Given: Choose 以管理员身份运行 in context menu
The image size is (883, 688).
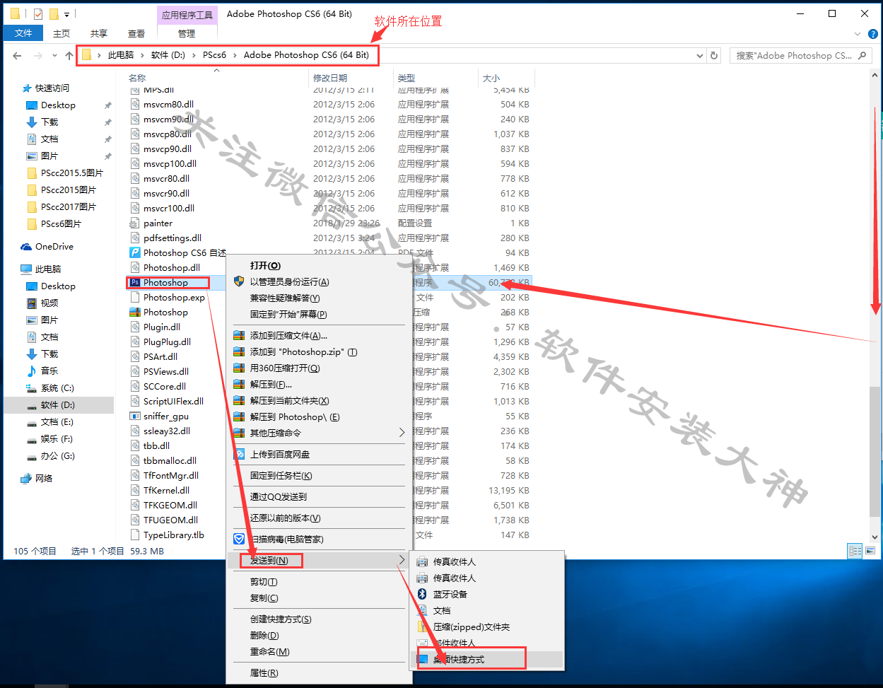Looking at the screenshot, I should (x=319, y=281).
